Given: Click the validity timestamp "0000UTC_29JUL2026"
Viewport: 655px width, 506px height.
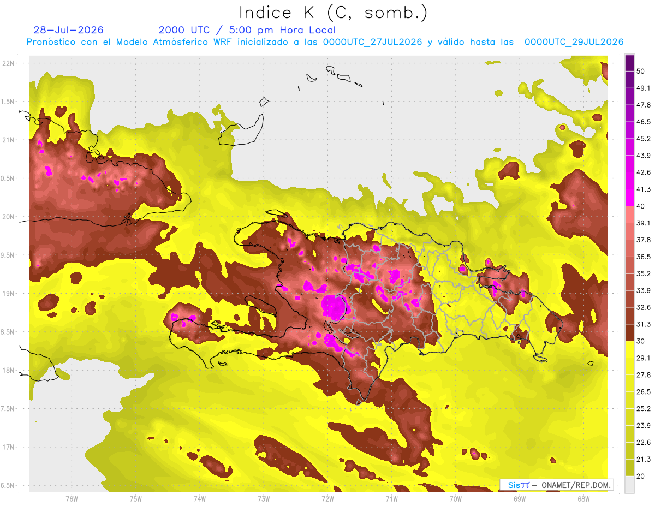Looking at the screenshot, I should (x=574, y=42).
